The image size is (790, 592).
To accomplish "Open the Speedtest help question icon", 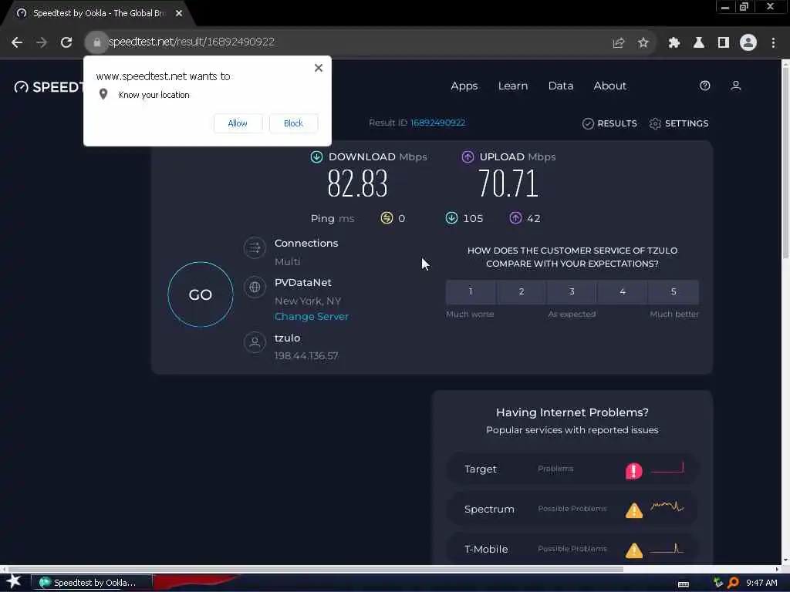I will coord(705,86).
